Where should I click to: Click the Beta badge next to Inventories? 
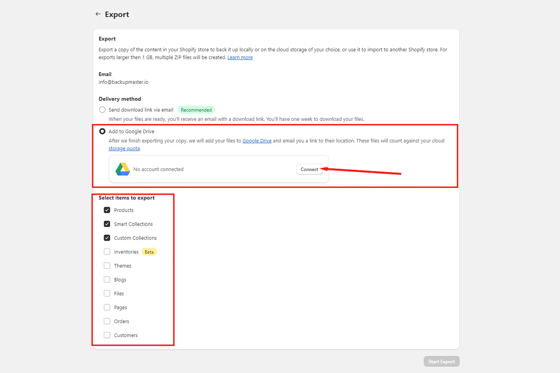point(149,251)
